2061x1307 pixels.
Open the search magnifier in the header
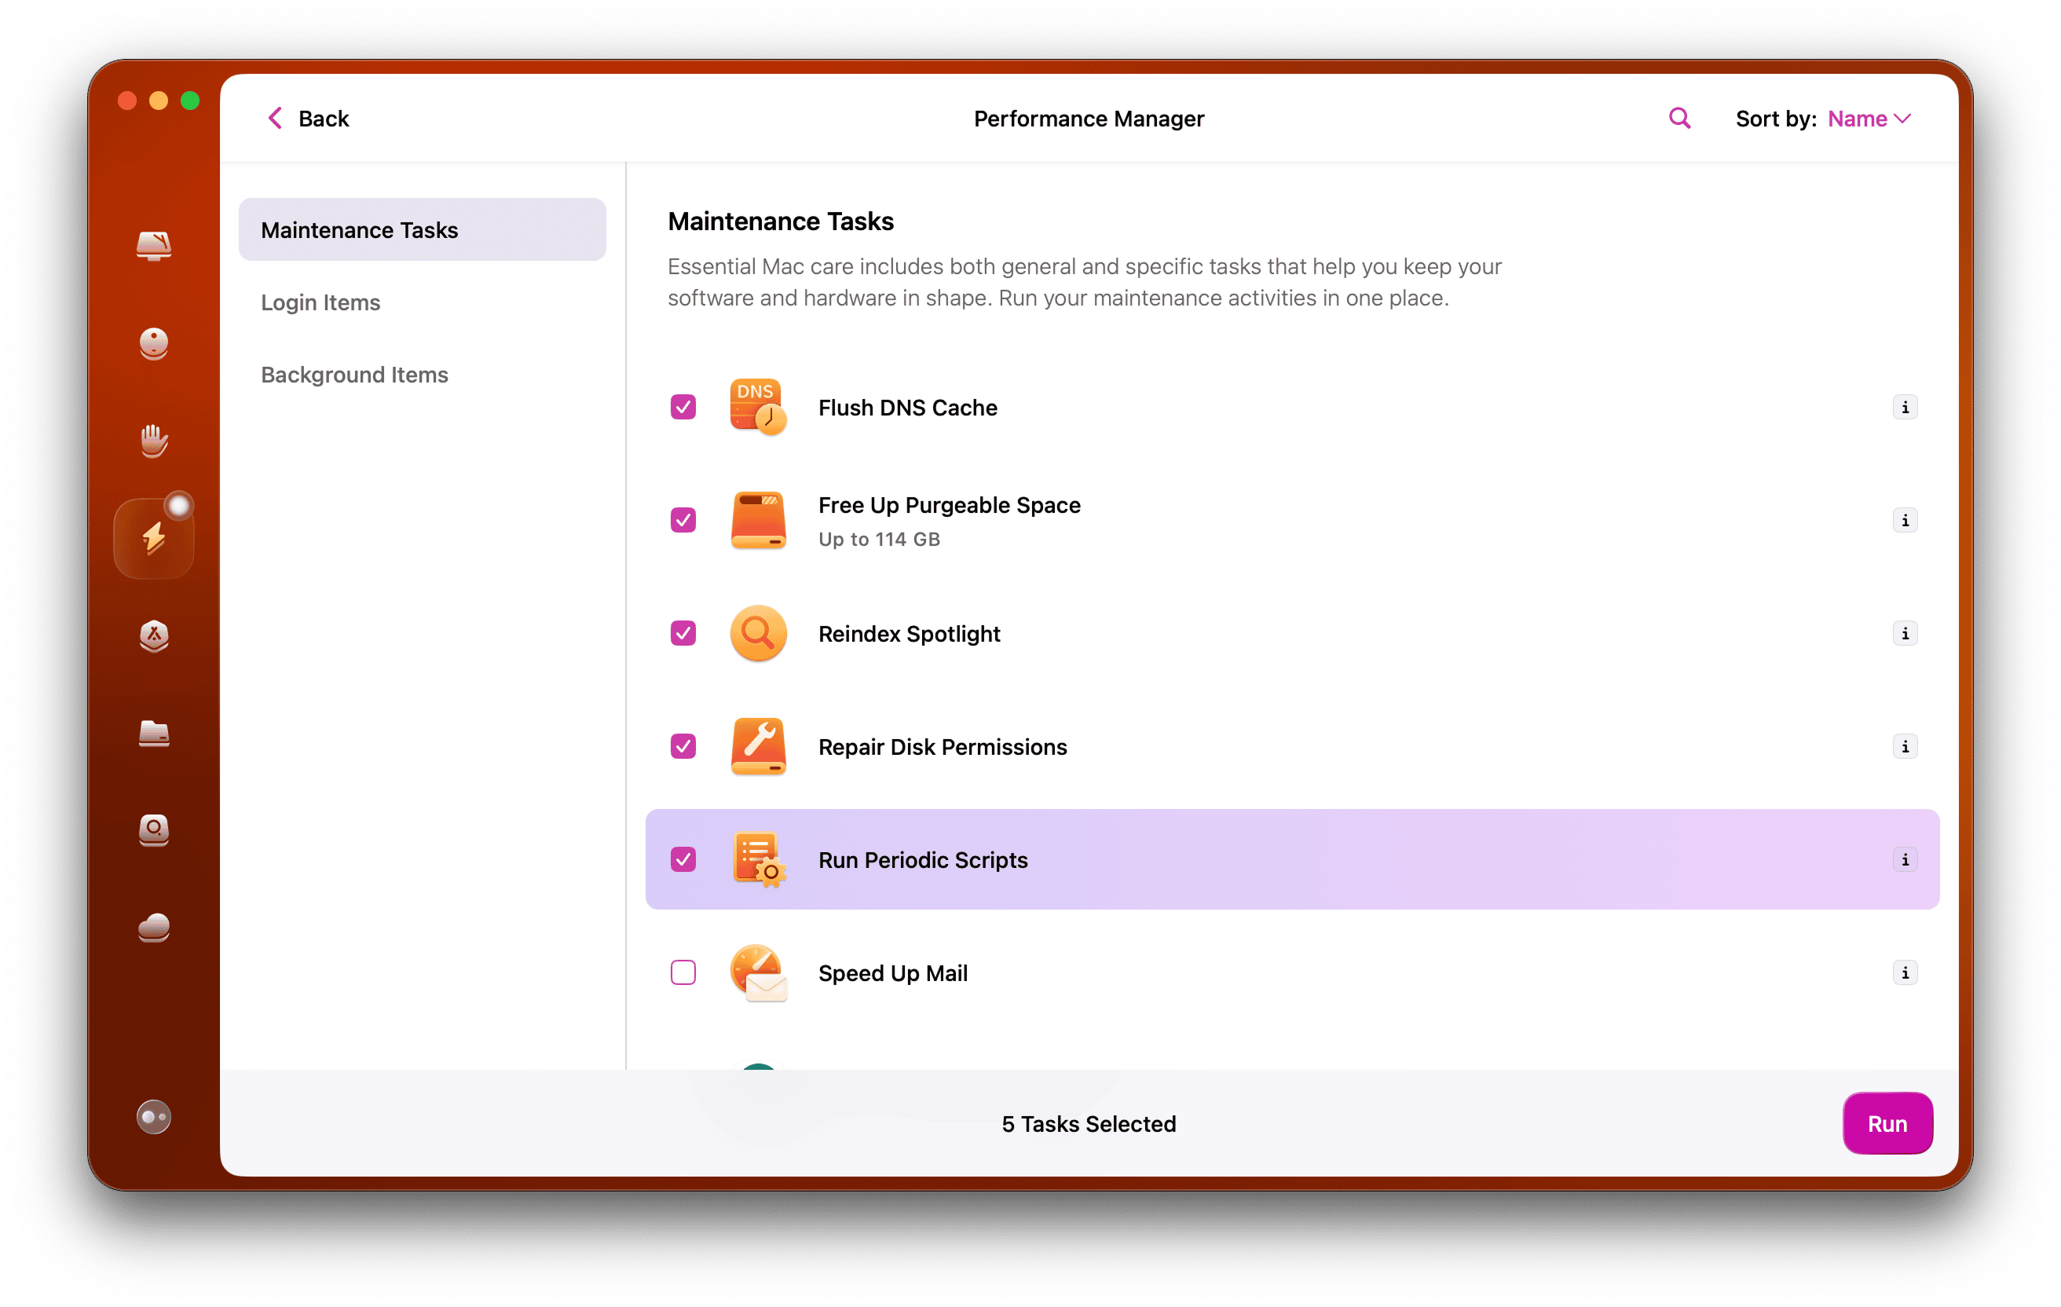[x=1678, y=117]
